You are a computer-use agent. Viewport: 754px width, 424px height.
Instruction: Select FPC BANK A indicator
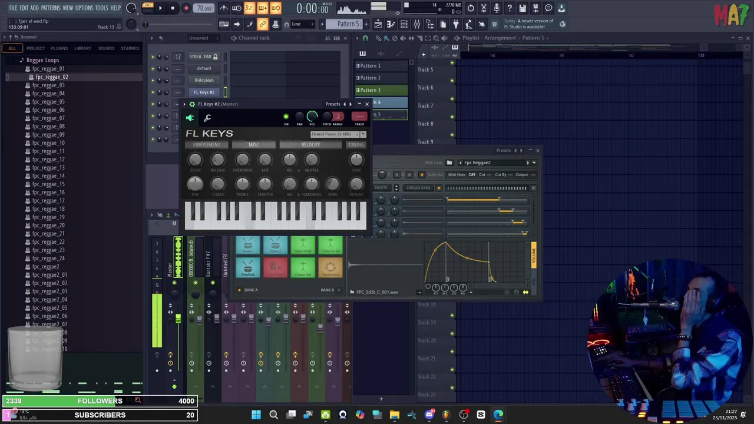coord(240,290)
